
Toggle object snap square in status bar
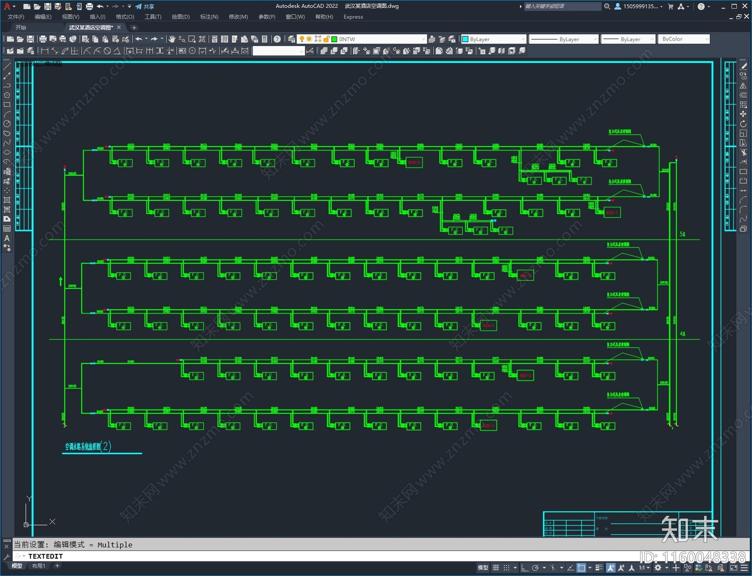coord(581,568)
